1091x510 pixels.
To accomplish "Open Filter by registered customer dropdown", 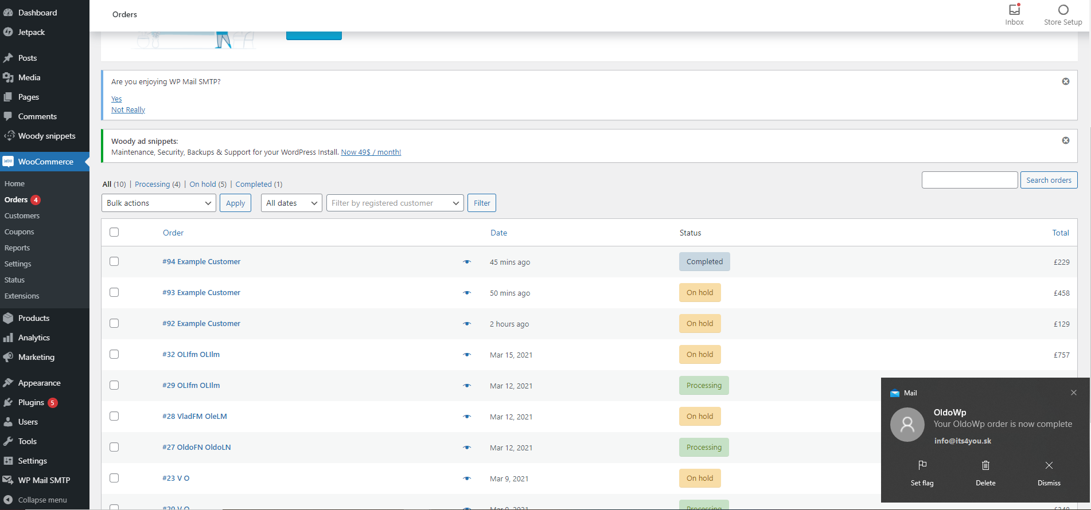I will tap(395, 203).
